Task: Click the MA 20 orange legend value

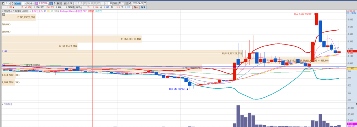Action: point(48,11)
